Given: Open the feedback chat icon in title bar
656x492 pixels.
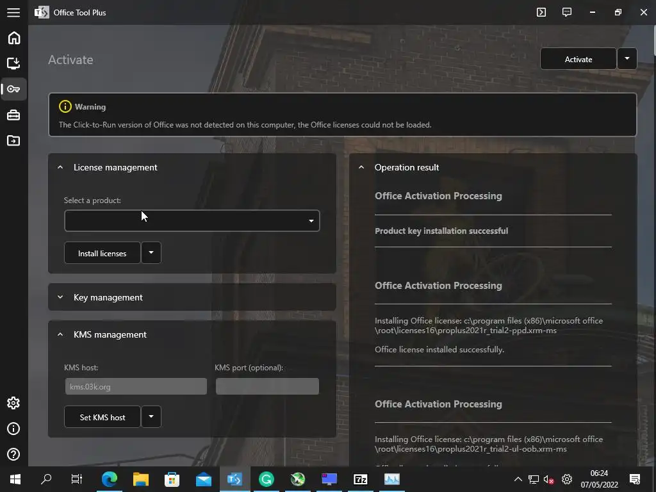Looking at the screenshot, I should coord(567,12).
